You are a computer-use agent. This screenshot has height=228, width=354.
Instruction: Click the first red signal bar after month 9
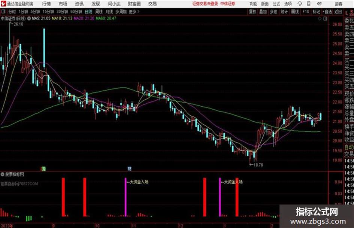63,197
